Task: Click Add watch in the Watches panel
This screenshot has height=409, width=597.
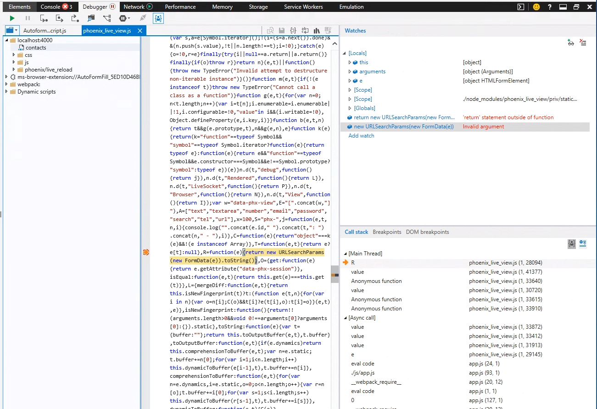Action: (361, 136)
